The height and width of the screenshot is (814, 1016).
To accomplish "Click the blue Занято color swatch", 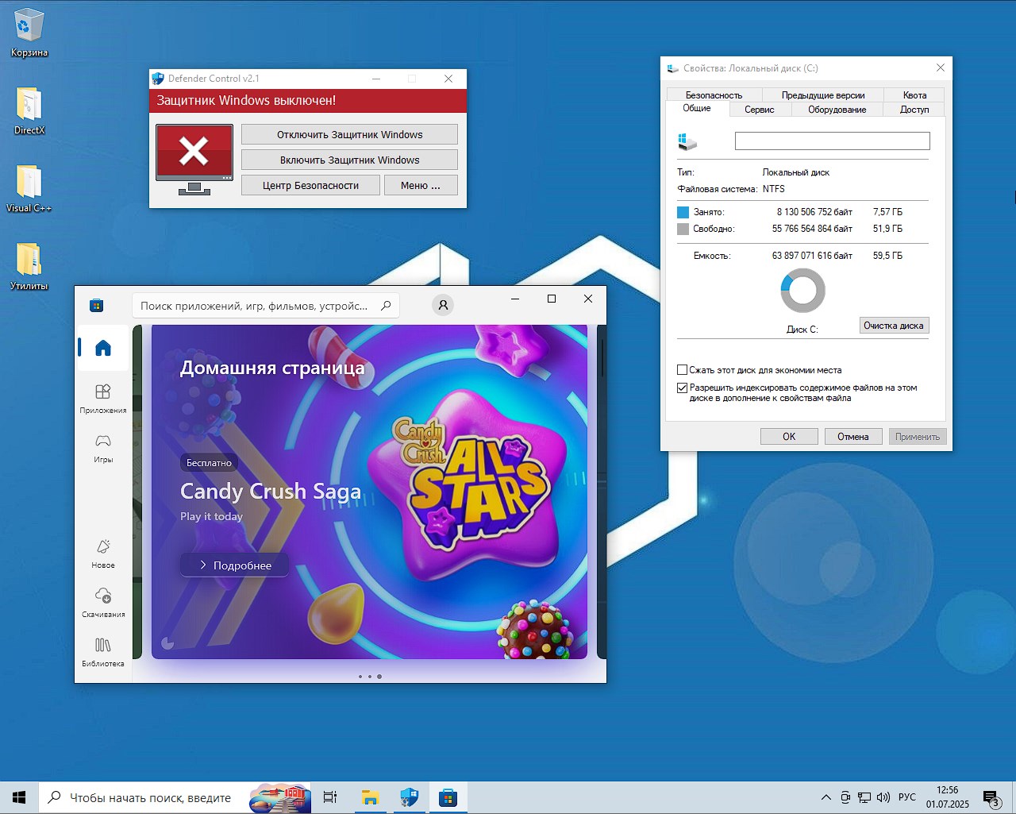I will pyautogui.click(x=683, y=212).
